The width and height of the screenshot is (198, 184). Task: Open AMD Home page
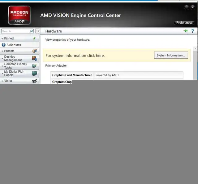[14, 45]
